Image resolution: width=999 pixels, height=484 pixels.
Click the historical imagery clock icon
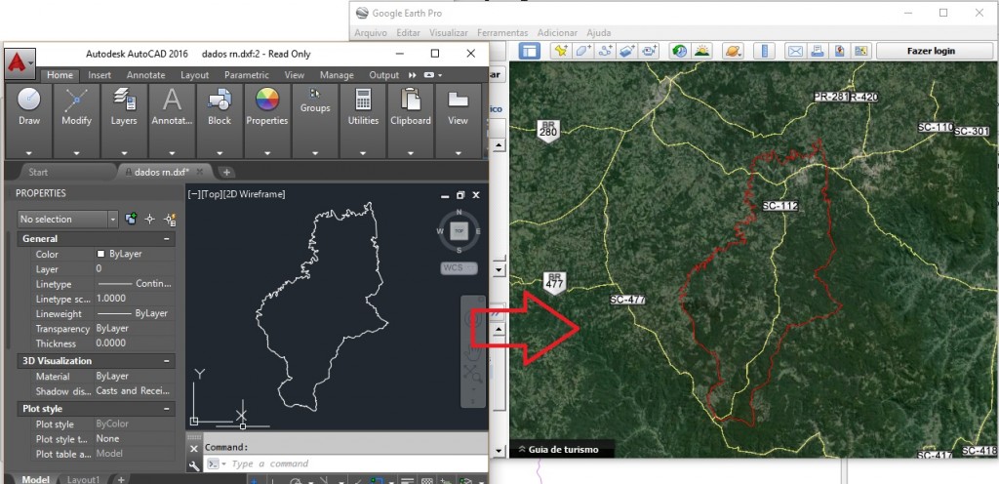tap(679, 51)
